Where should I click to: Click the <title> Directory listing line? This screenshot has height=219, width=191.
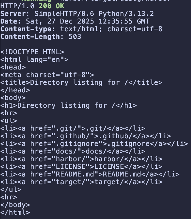click(x=81, y=83)
